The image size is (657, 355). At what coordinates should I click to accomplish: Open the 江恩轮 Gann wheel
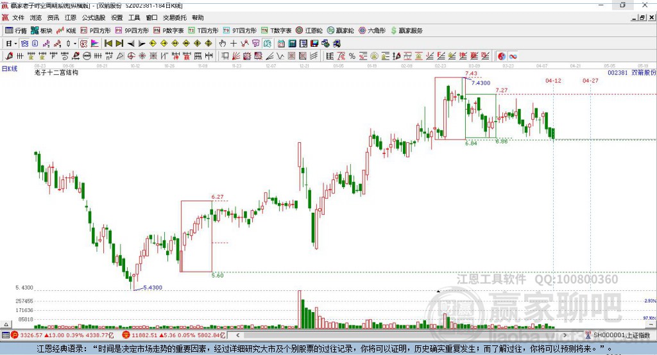click(309, 31)
